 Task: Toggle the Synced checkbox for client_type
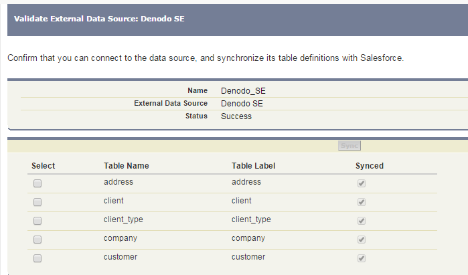point(362,220)
